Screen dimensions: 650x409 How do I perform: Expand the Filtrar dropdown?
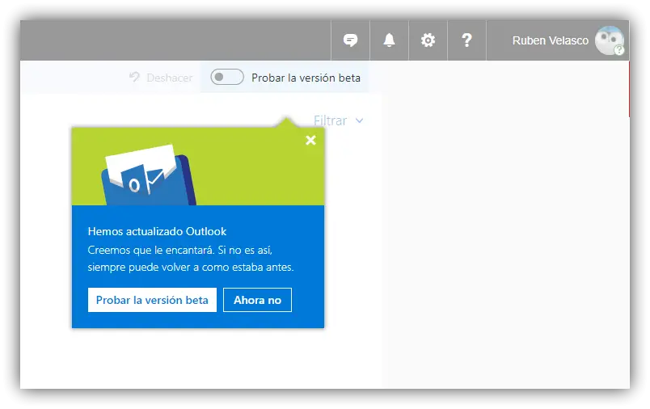pos(338,120)
